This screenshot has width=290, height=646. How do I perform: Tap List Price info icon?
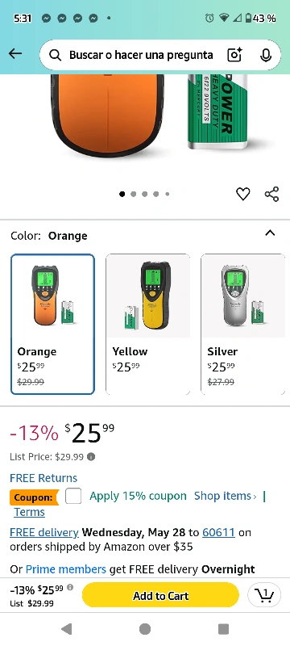[91, 457]
